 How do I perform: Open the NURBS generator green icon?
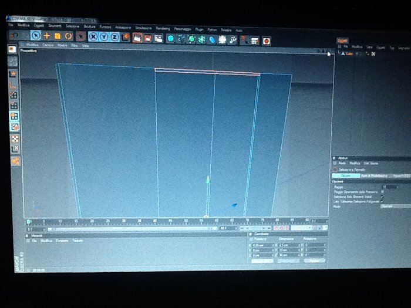[x=191, y=39]
